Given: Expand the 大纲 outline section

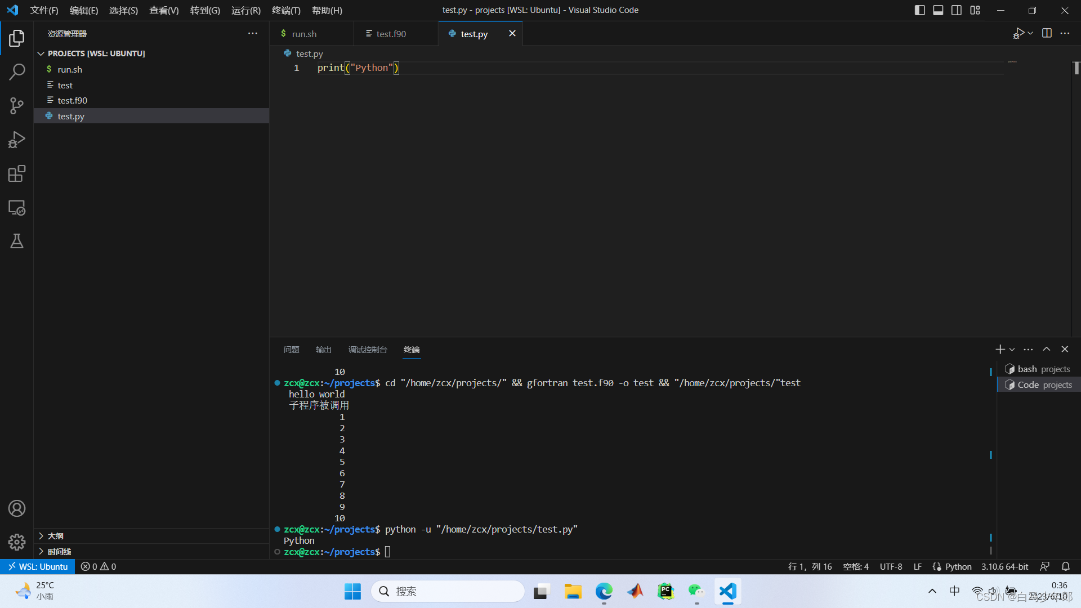Looking at the screenshot, I should (151, 536).
